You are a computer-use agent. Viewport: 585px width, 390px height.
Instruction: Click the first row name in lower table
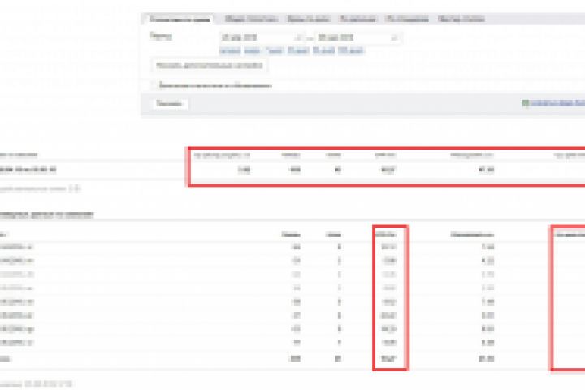point(17,247)
